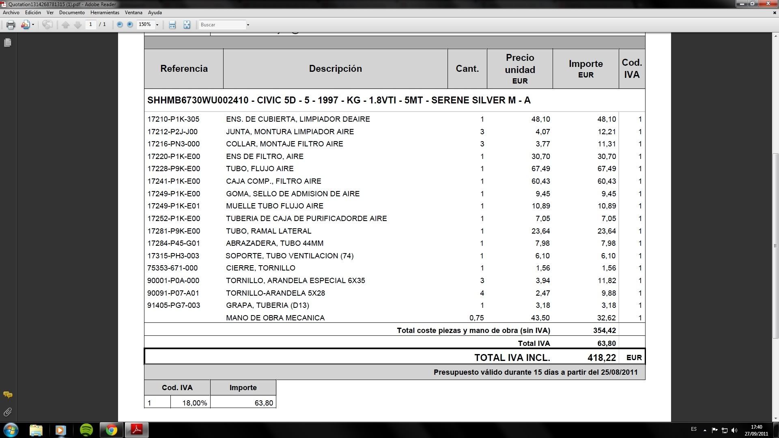Open the Action Center flag icon
The image size is (779, 438).
tap(714, 430)
